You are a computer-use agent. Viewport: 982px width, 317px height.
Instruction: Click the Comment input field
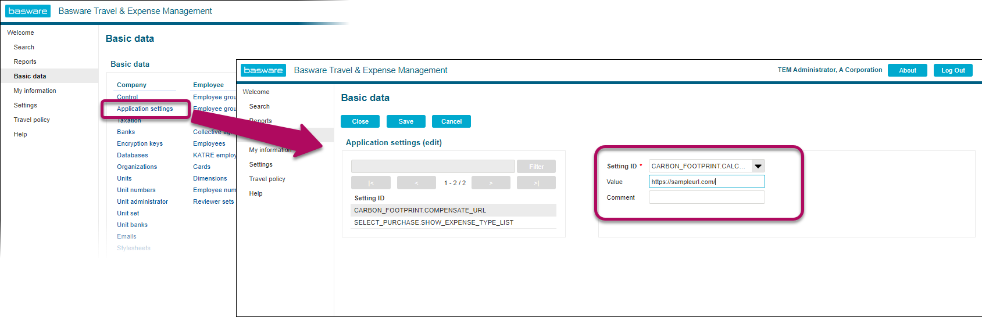706,197
